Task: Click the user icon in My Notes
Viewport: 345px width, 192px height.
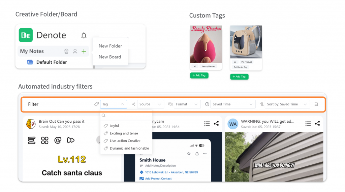Action: 75,51
